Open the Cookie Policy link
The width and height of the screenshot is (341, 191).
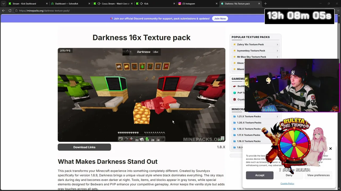287,184
